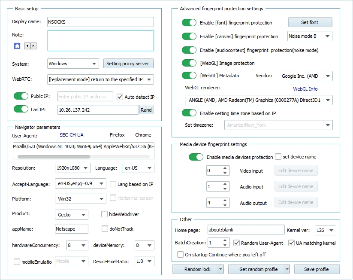This screenshot has width=353, height=280.
Task: Open the deviceMemory dropdown
Action: (x=144, y=245)
